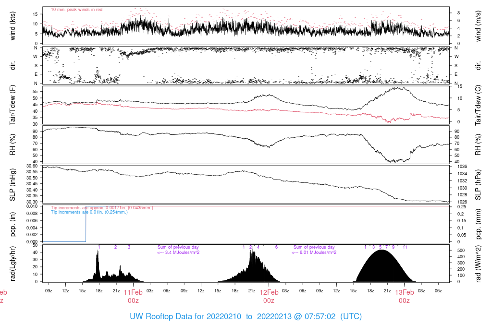Click the '10 min. peak winds in red' note
The image size is (492, 336).
tap(76, 10)
